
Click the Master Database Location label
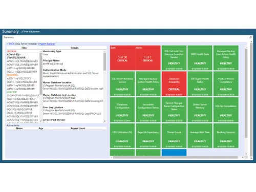pyautogui.click(x=57, y=82)
